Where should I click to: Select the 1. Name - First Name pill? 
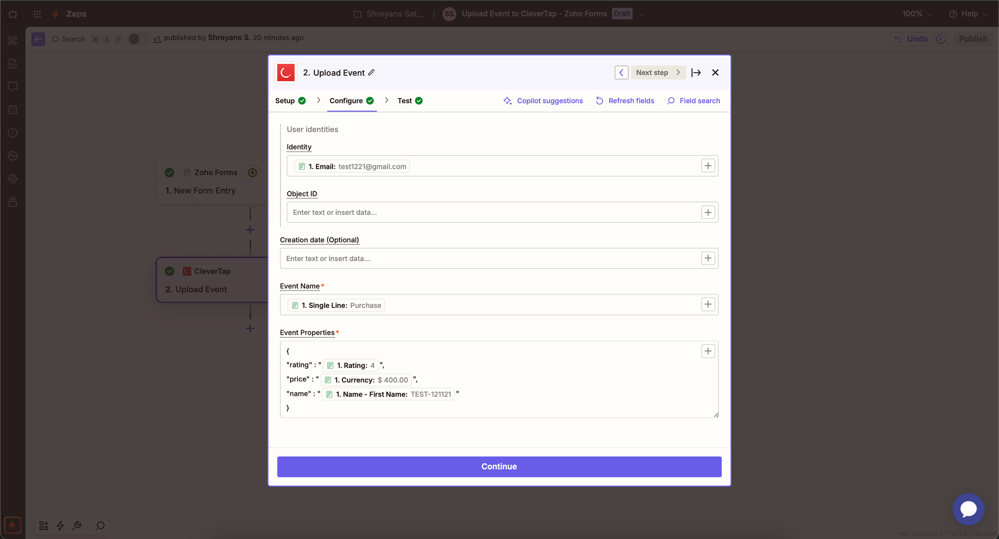388,394
